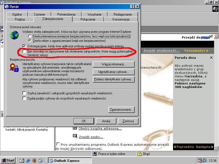Viewport: 219px width, 164px height.
Task: Open the Przejdź do MSN link
Action: pyautogui.click(x=197, y=37)
